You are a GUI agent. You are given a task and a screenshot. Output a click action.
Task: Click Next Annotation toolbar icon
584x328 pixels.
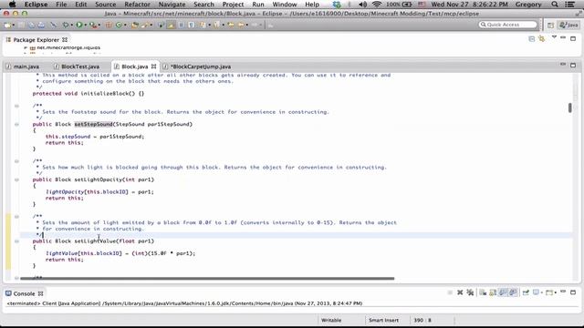203,25
